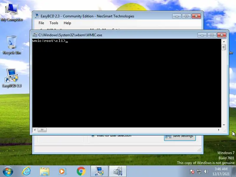236x177 pixels.
Task: Click the WMIC console window icon
Action: pyautogui.click(x=35, y=35)
